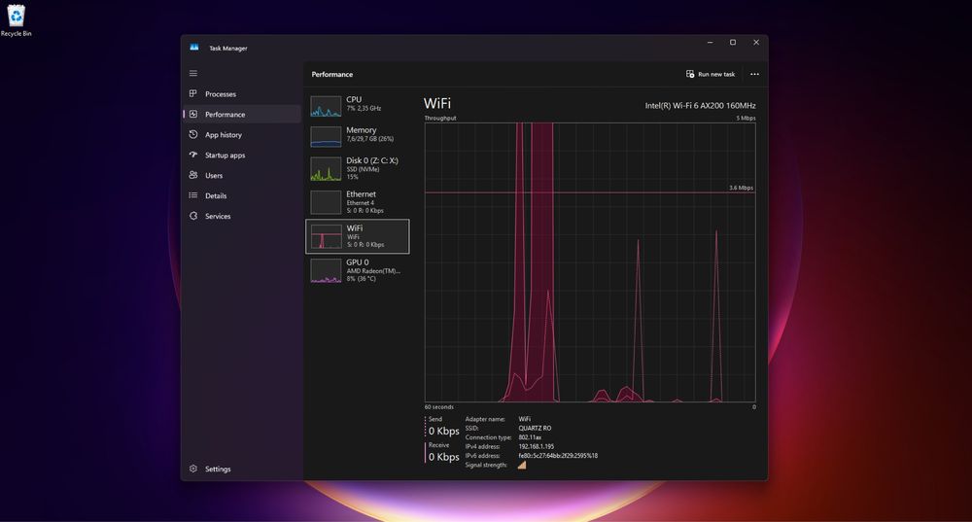Click the SSID value QUARTZ RO
This screenshot has width=972, height=522.
point(535,429)
